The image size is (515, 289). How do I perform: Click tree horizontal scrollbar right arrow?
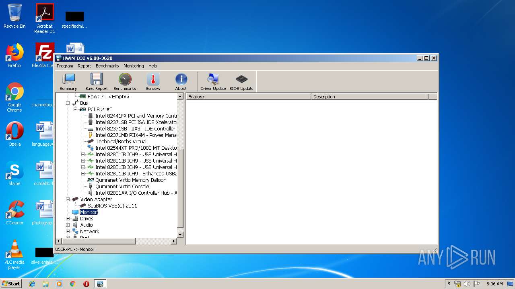174,241
